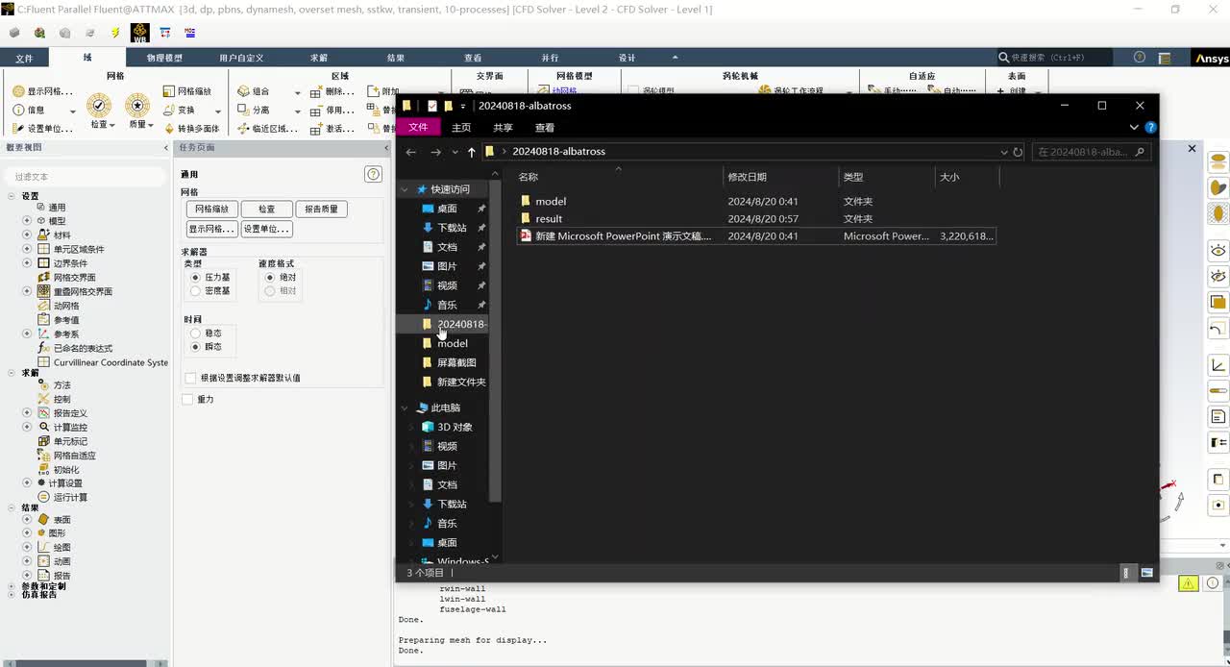Expand Cell Zone Conditions (单元区域条件) node
Viewport: 1230px width, 667px height.
click(27, 249)
